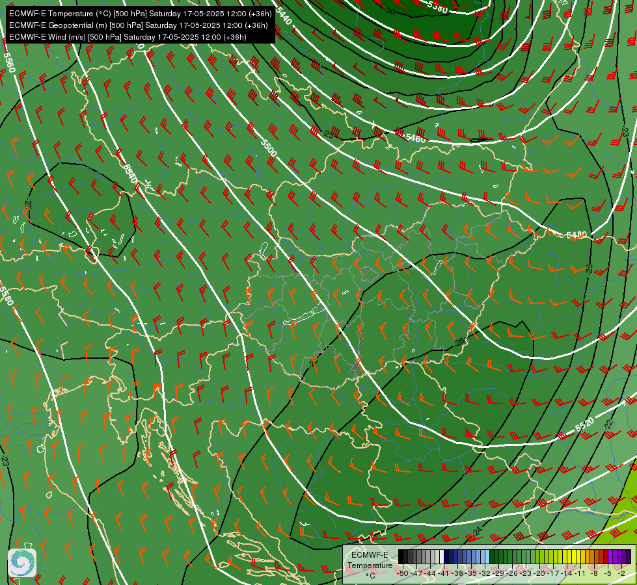Click the -50 value in the legend scale
The height and width of the screenshot is (585, 637).
403,574
